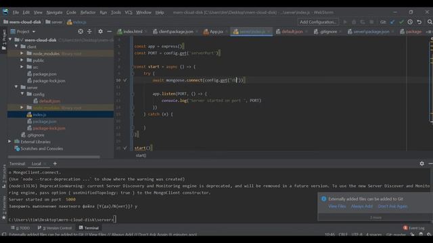Select index.js in the server folder
The height and width of the screenshot is (243, 433).
point(39,115)
